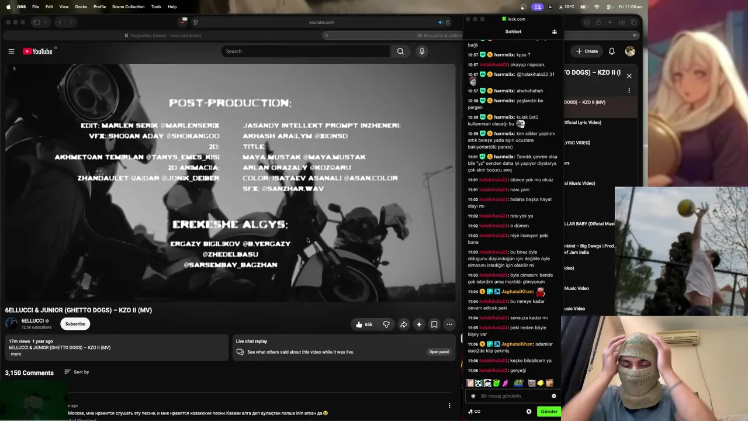Close the playlist panel with the X
748x421 pixels.
(629, 76)
